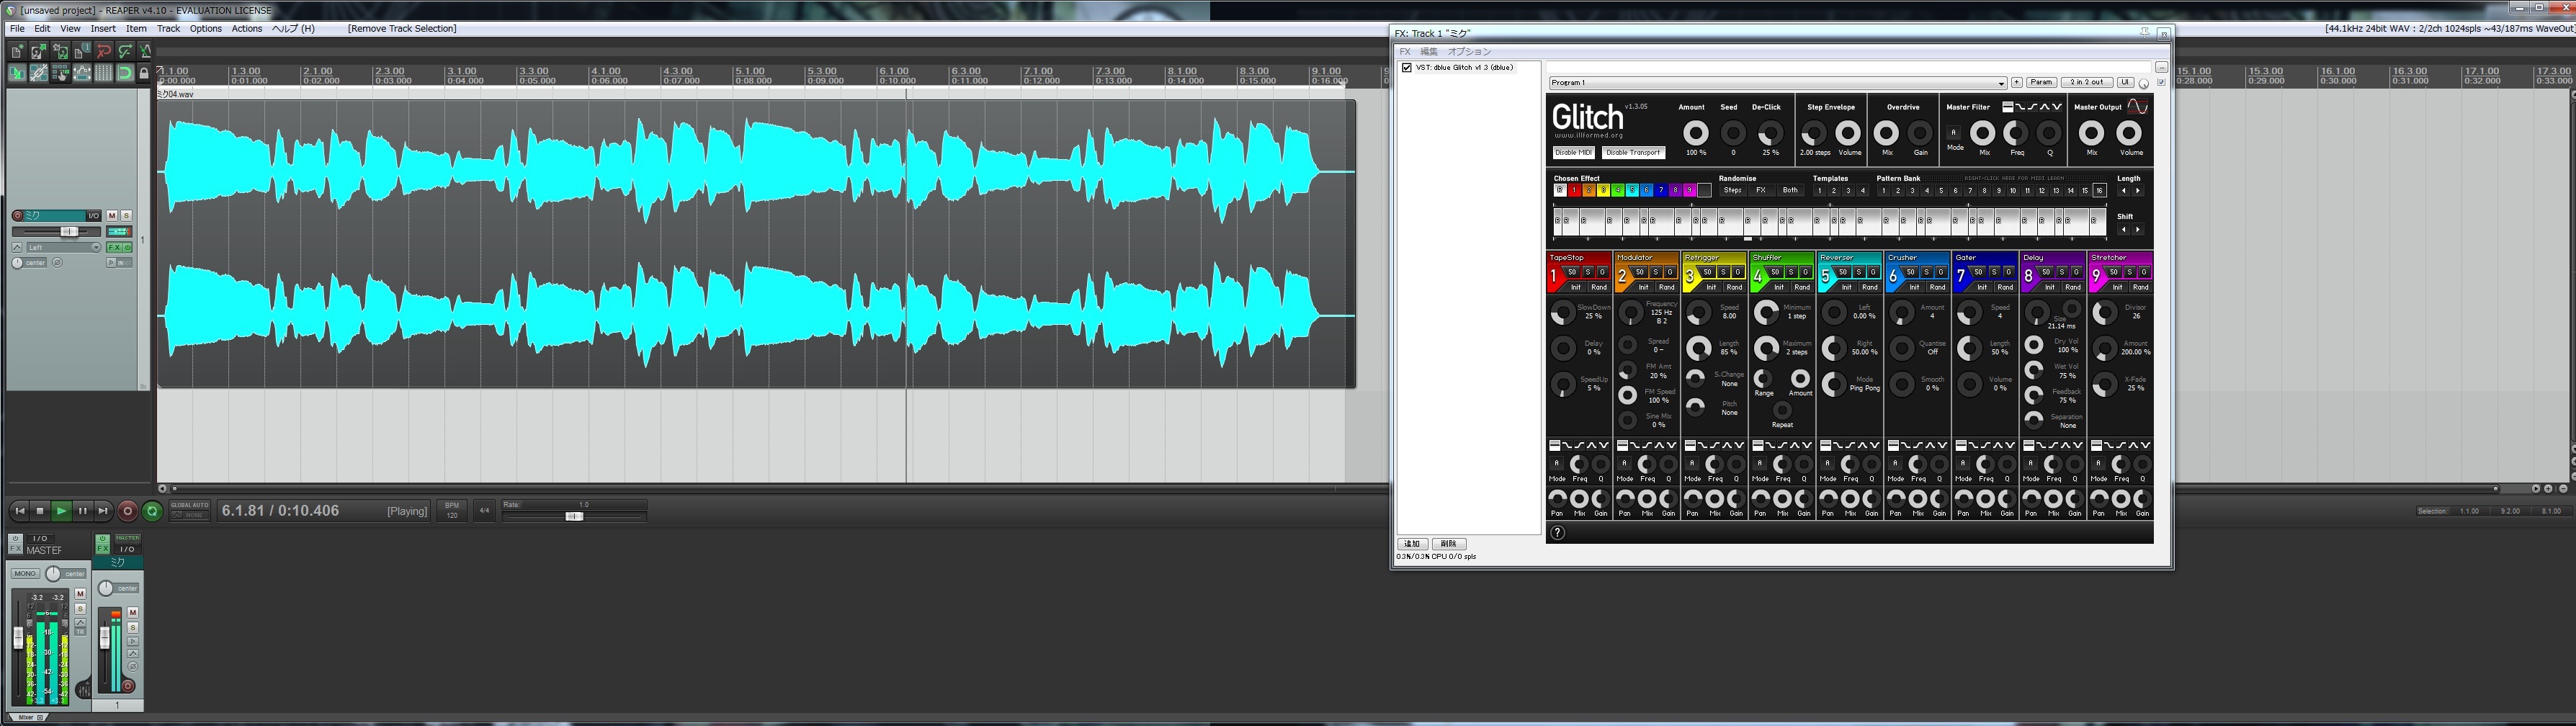Select pattern bank slot 16
This screenshot has height=726, width=2576.
2100,191
